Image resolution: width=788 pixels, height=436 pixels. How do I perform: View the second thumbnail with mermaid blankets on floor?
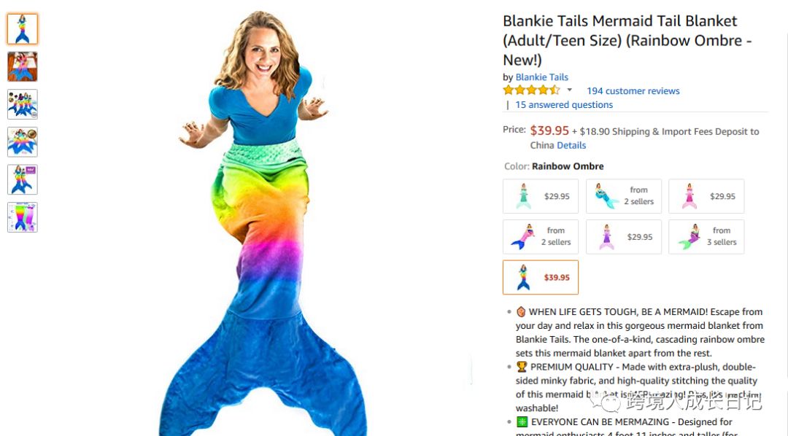(x=23, y=66)
